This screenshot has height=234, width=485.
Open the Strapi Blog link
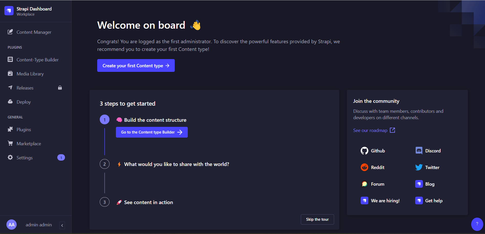[425, 184]
